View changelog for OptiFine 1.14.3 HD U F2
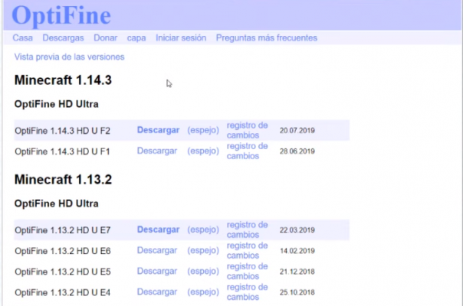Screen dimensions: 463x306 click(247, 130)
